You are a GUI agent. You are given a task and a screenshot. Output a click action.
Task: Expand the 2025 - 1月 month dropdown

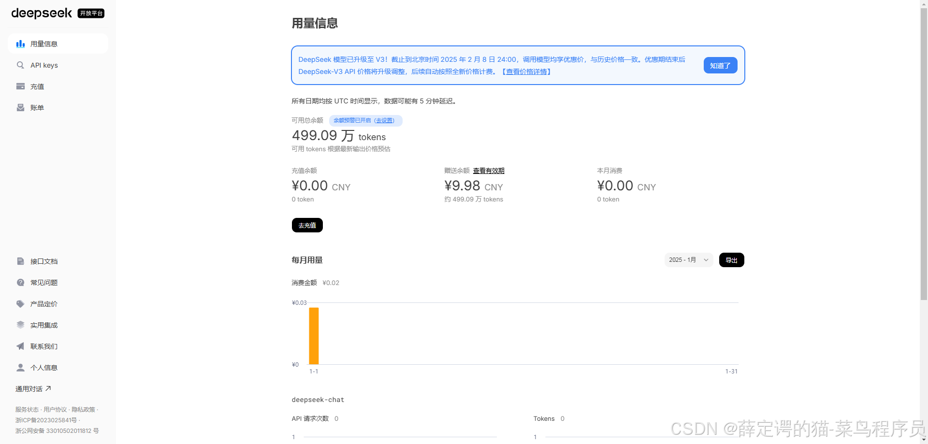tap(689, 260)
